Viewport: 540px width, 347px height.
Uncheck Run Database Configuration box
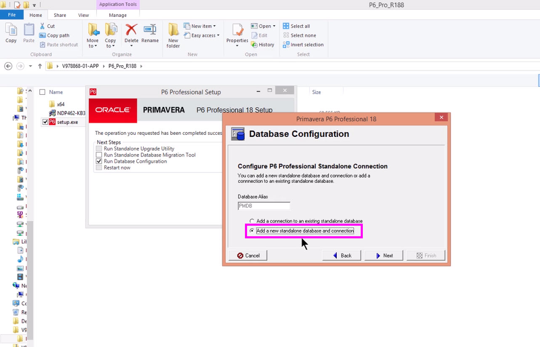[x=99, y=161]
